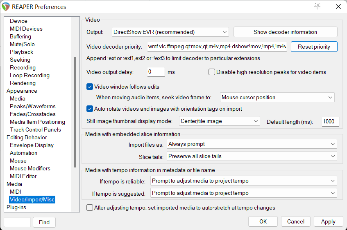Viewport: 347px width, 230px height.
Task: Select Peaks/Waveforms in the preferences tree
Action: tap(32, 106)
